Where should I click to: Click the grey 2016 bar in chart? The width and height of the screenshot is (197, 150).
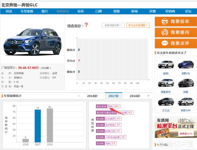50,126
